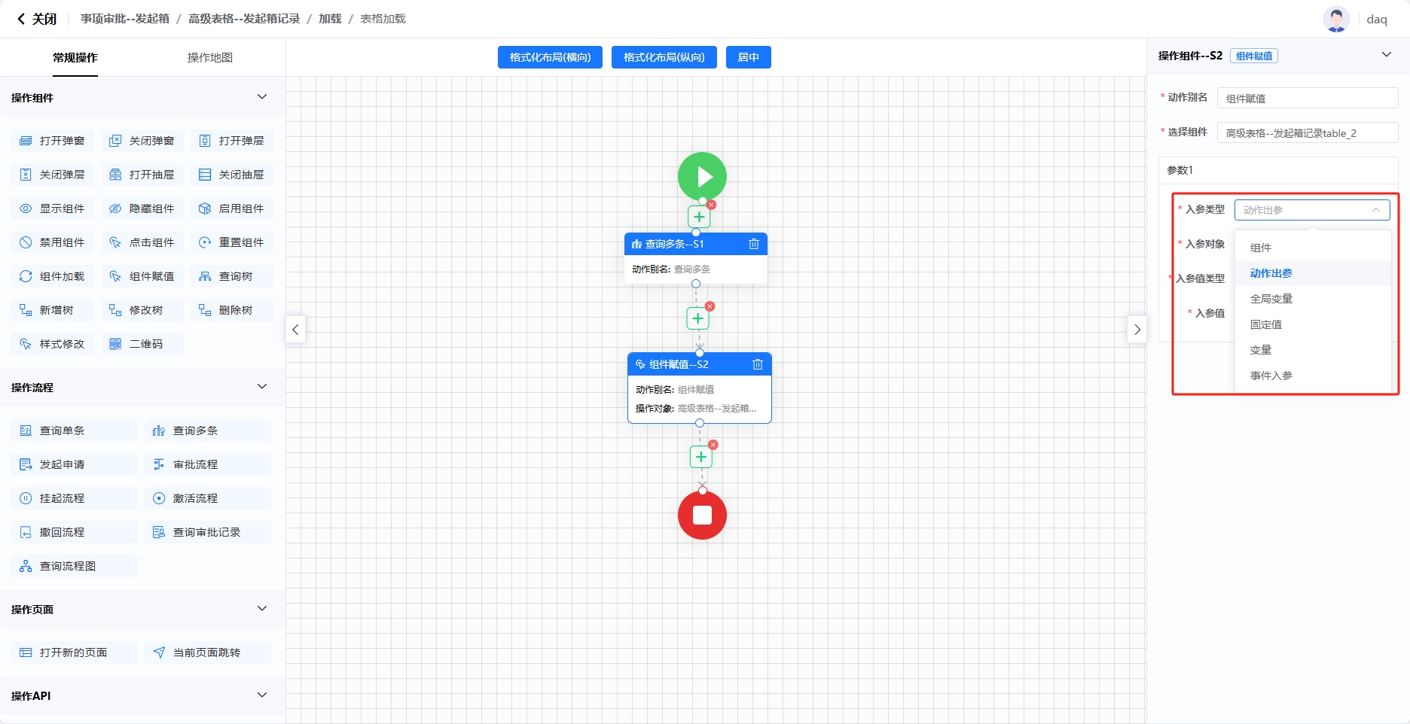This screenshot has height=724, width=1410.
Task: Click the 格式化布局(横向) button
Action: [x=550, y=57]
